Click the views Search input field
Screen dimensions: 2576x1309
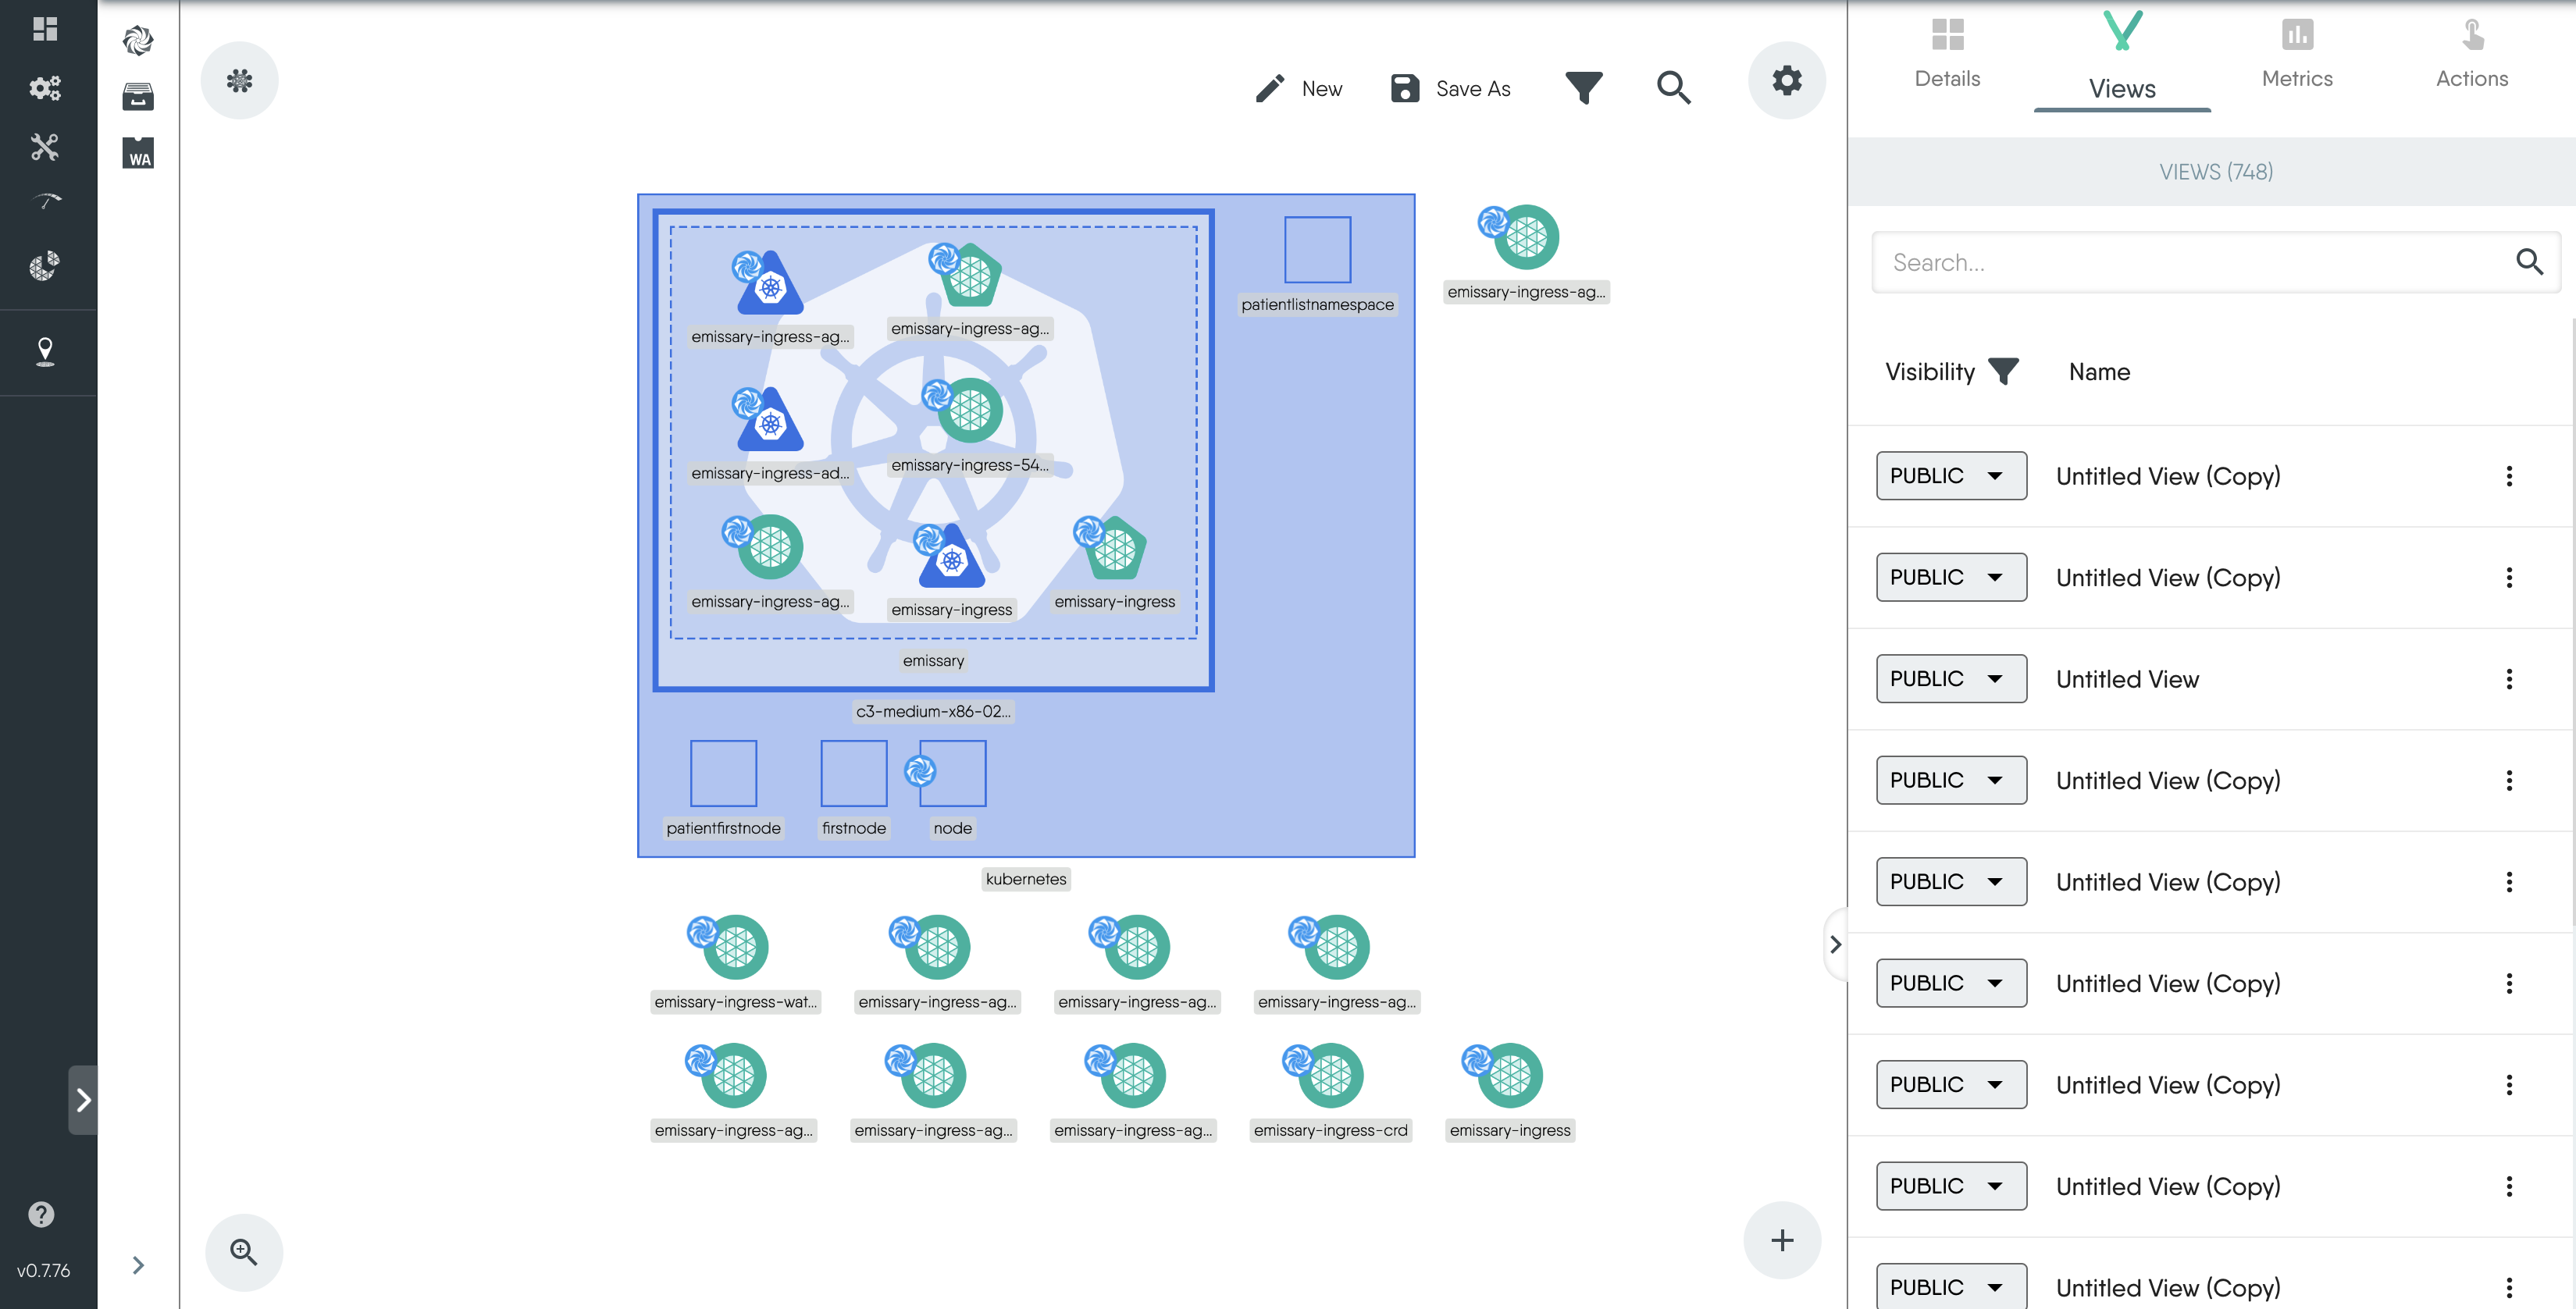[x=2190, y=263]
